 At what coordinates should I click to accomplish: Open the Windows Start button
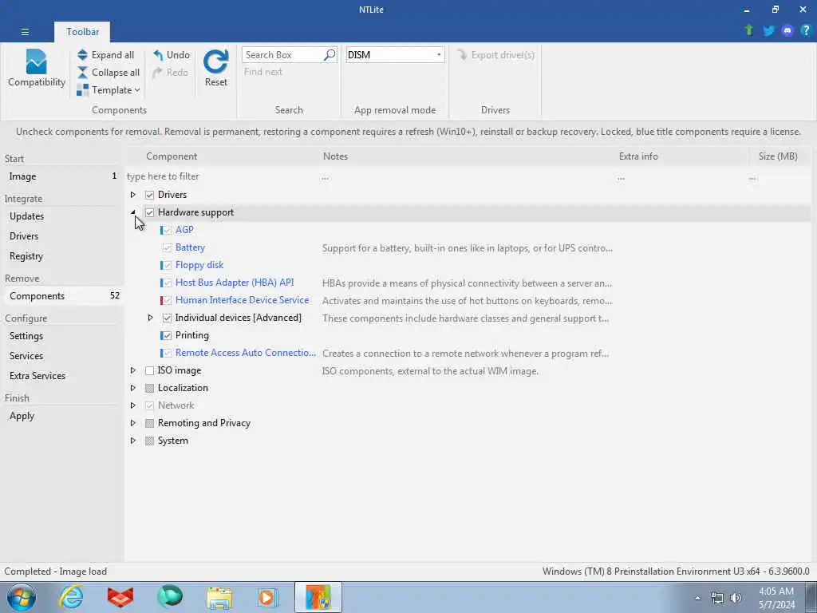point(21,597)
